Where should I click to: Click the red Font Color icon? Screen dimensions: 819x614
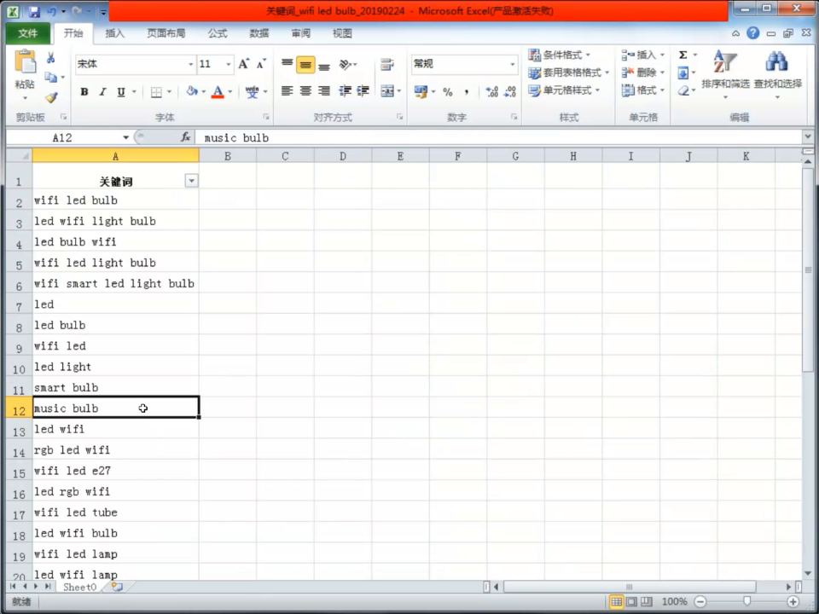[218, 92]
